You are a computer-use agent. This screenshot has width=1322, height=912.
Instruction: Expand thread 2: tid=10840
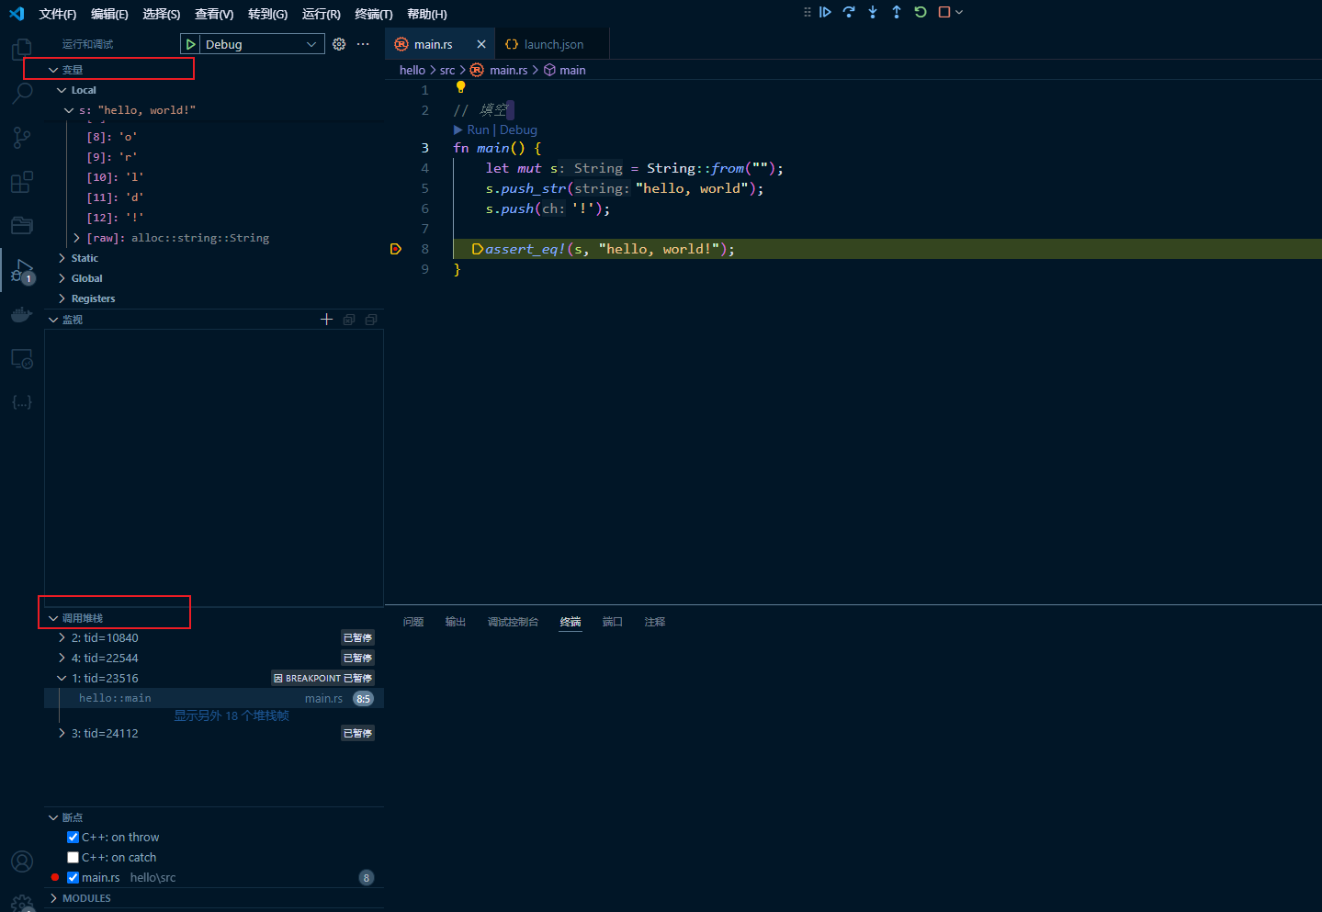62,638
